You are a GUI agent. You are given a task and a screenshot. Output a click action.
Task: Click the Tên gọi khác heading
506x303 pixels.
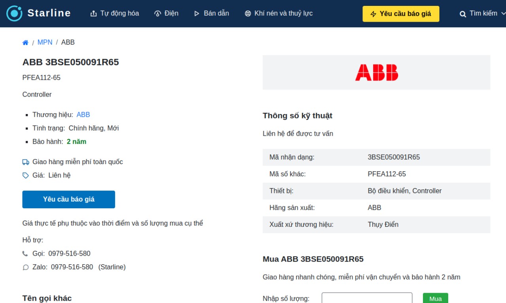pyautogui.click(x=47, y=298)
